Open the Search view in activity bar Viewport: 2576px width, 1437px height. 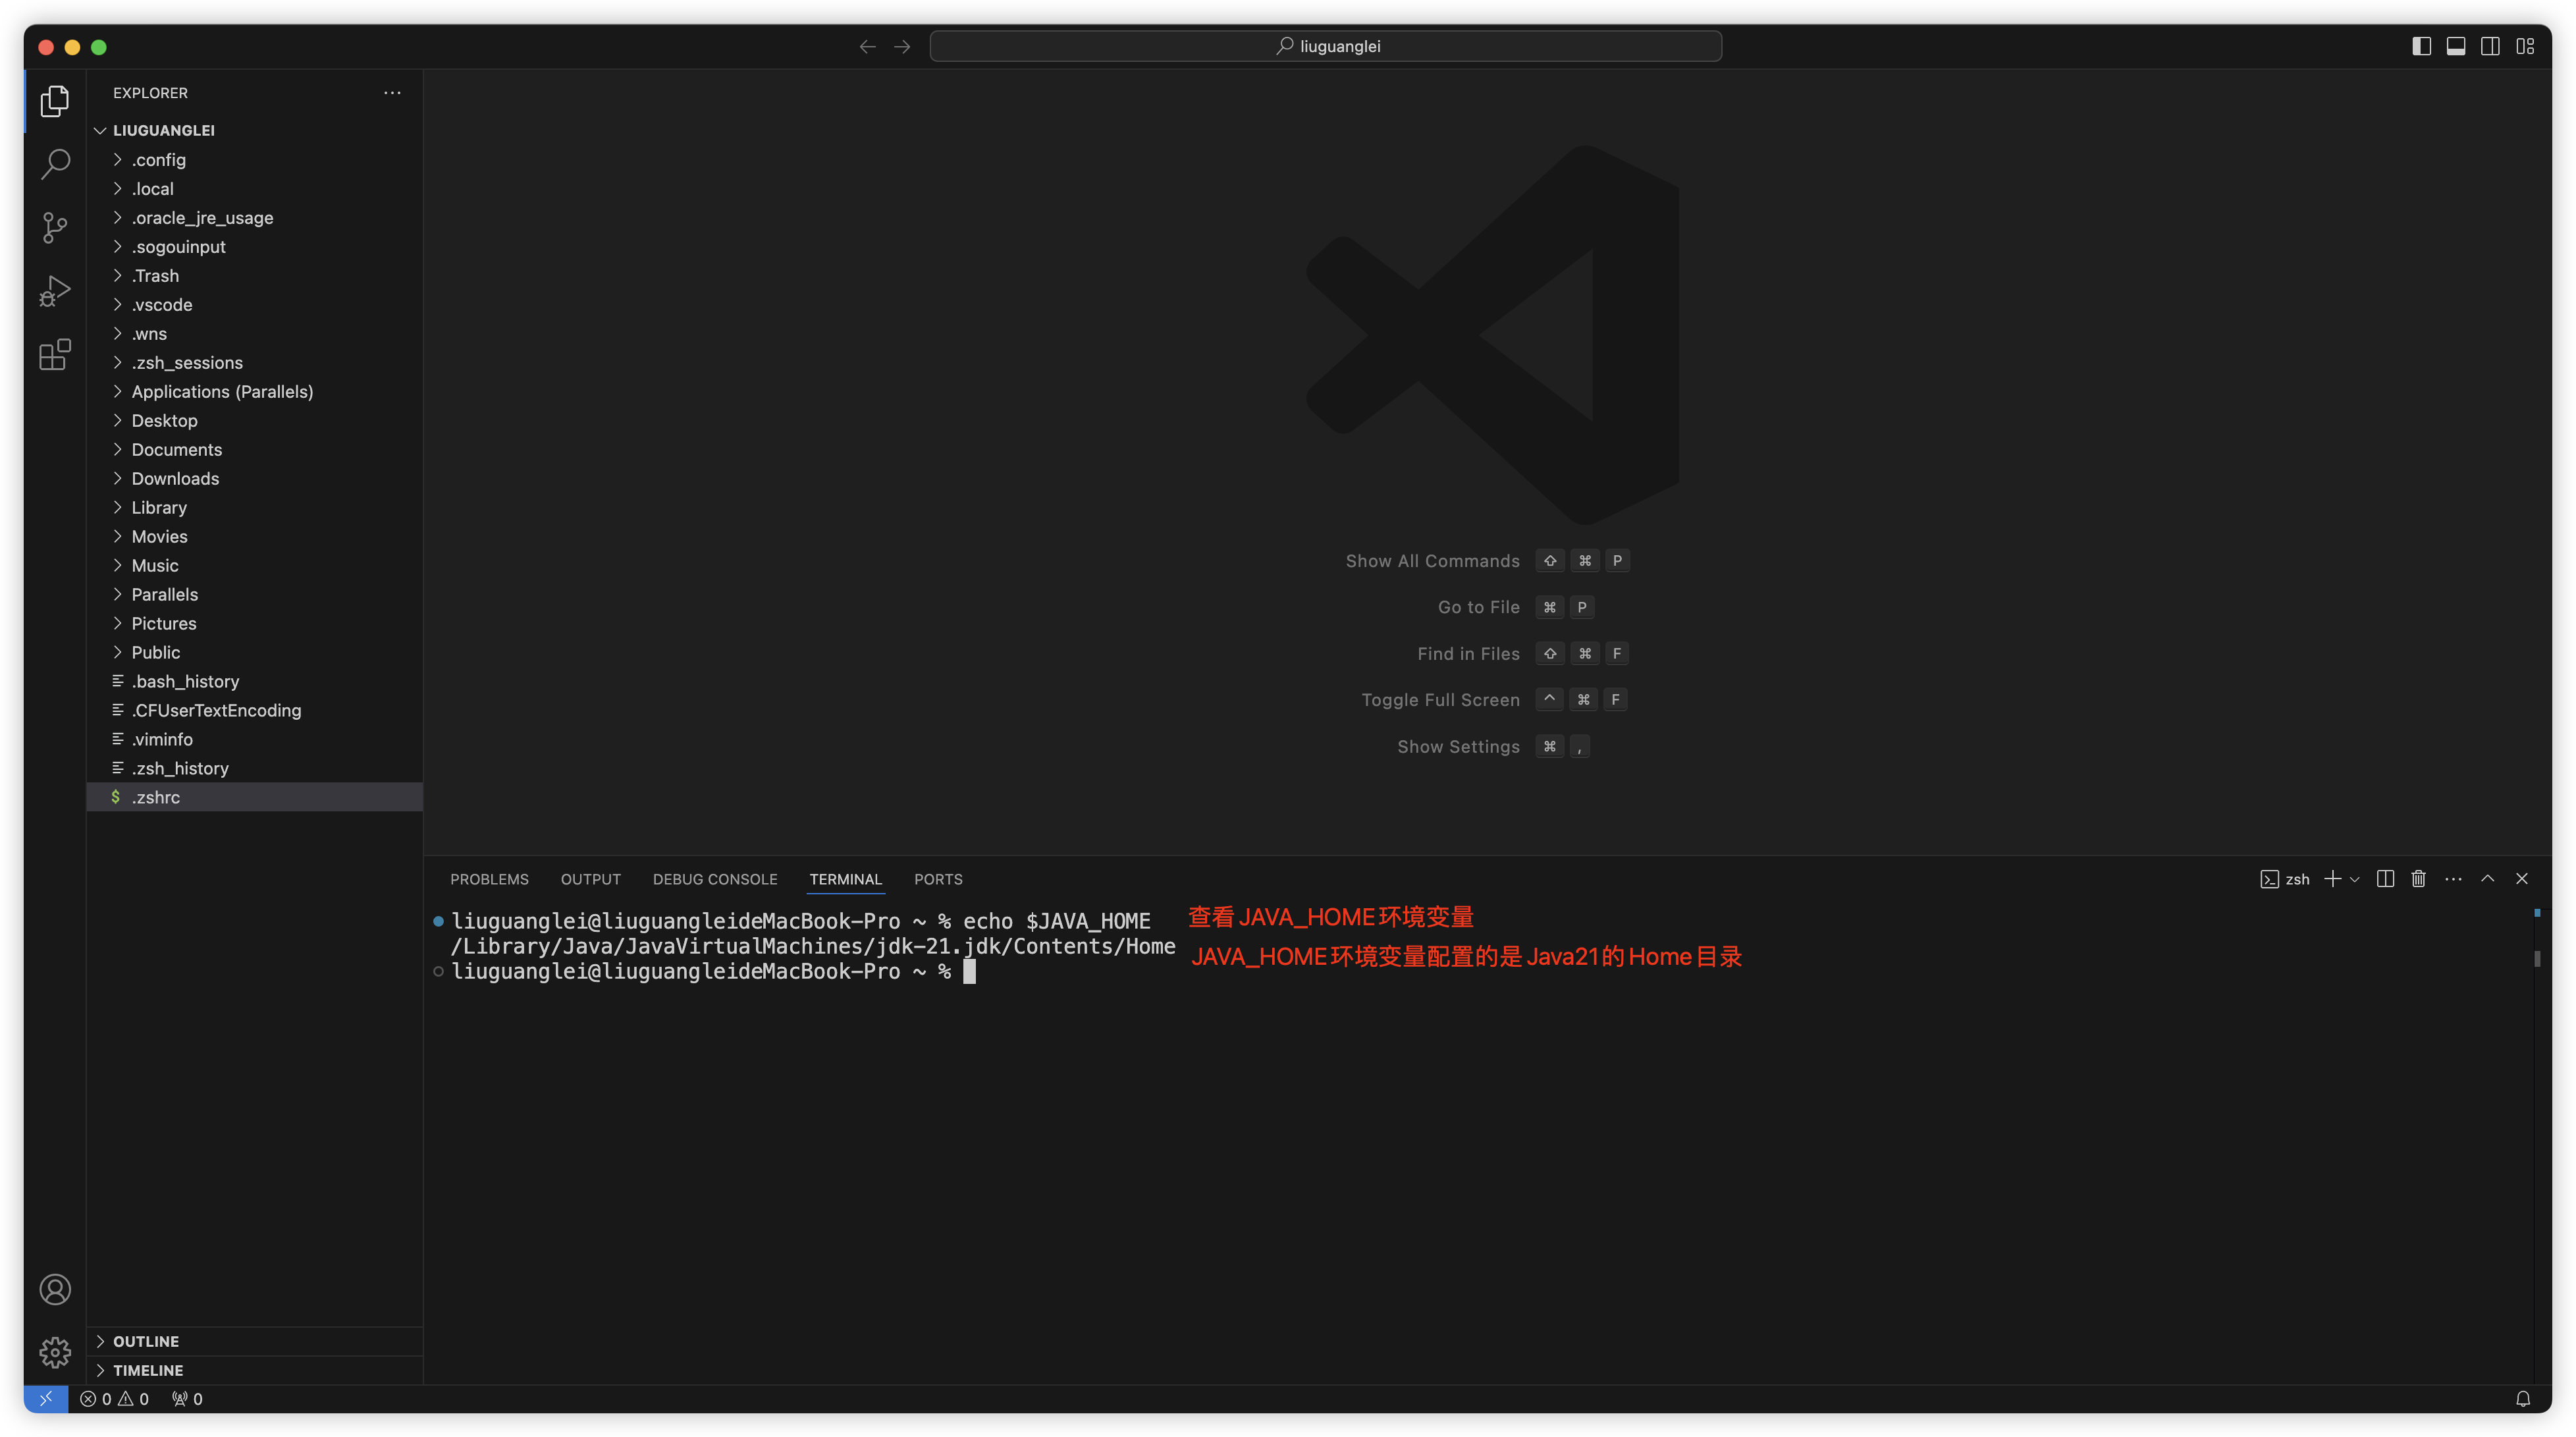[x=55, y=164]
